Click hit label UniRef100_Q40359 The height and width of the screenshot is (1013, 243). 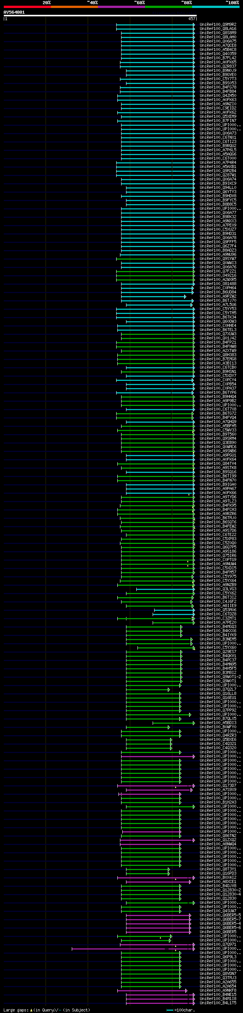point(218,54)
